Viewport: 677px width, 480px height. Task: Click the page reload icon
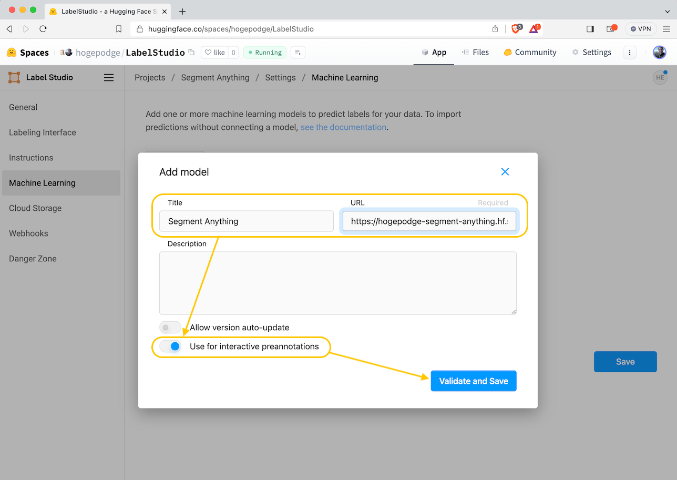(x=43, y=29)
